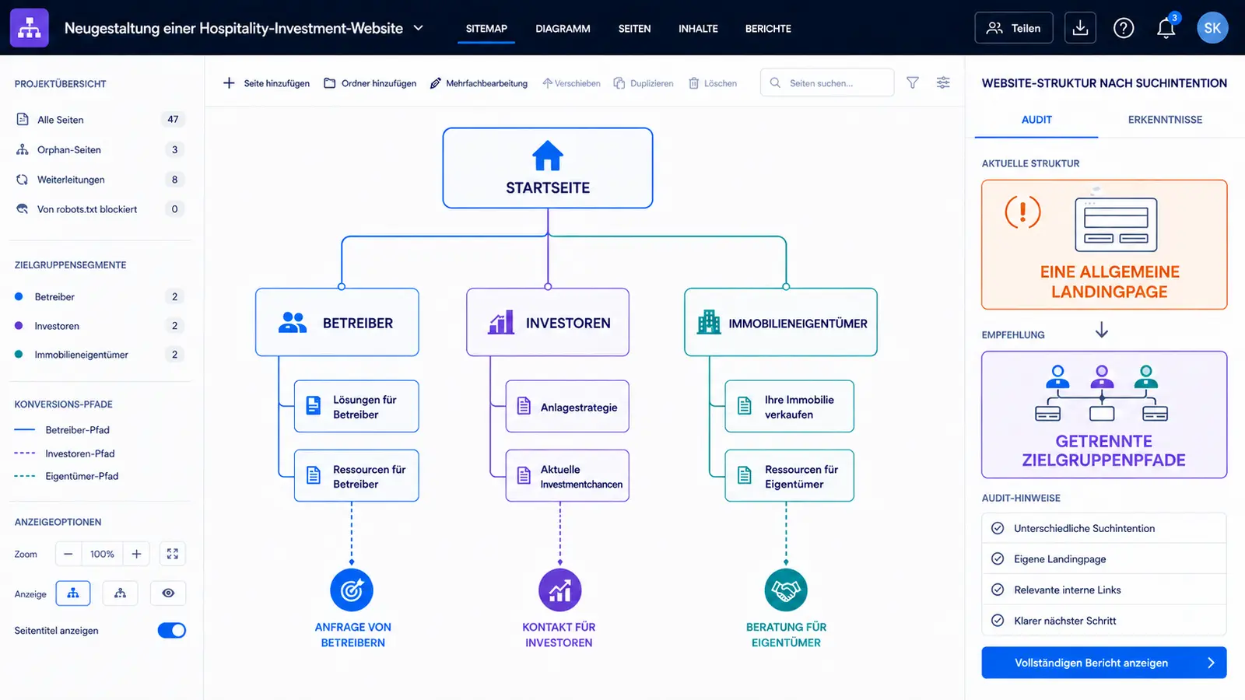The image size is (1245, 700).
Task: Select the STARTSEITE node
Action: (x=548, y=168)
